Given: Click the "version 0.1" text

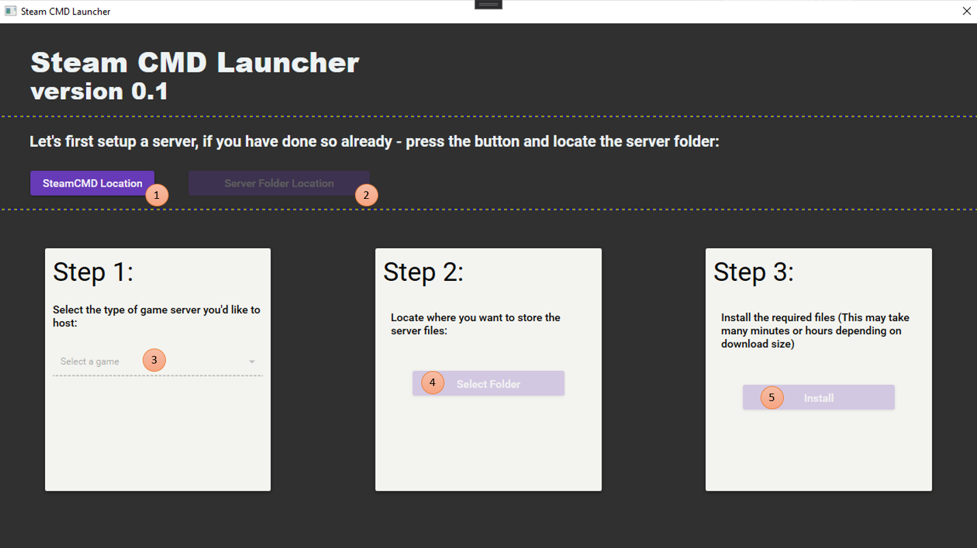Looking at the screenshot, I should tap(100, 91).
